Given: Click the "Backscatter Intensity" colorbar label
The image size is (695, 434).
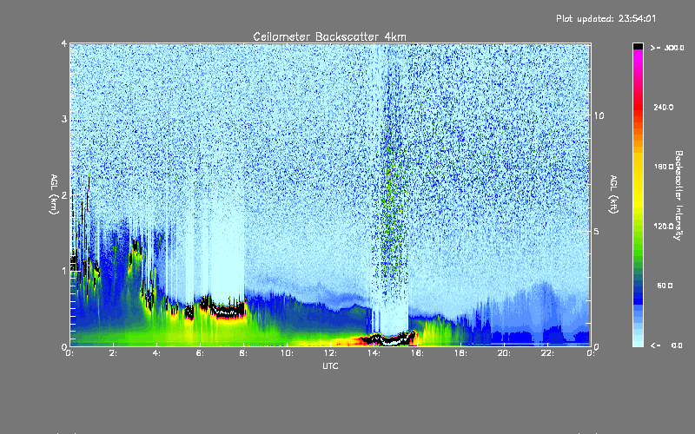Looking at the screenshot, I should point(678,195).
